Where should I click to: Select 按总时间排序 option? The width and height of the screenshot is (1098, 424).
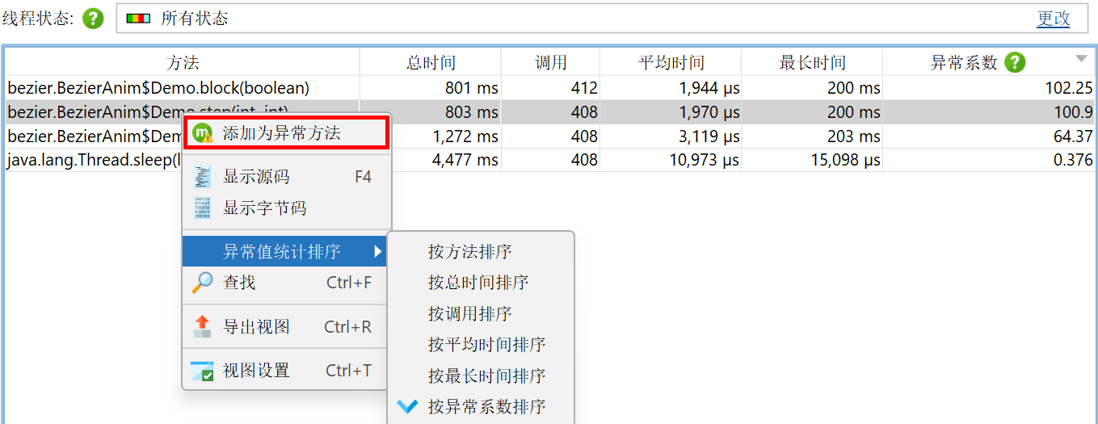(x=481, y=283)
